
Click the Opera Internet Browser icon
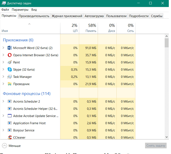point(10,55)
